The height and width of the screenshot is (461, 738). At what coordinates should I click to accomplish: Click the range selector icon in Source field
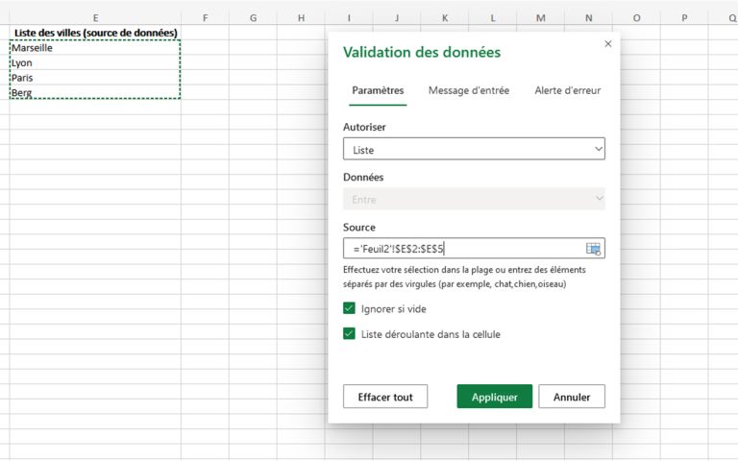click(x=593, y=249)
